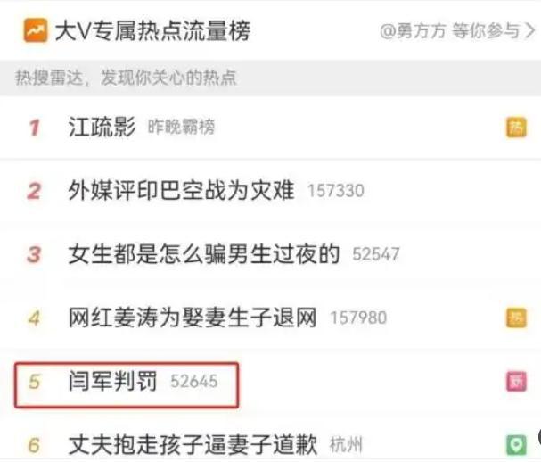Open topic 网红姜涛为娶妻生子退网

pos(193,318)
